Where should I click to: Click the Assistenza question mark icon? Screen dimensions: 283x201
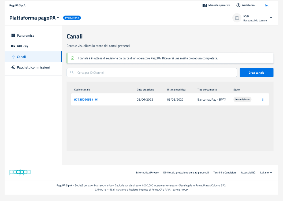click(238, 5)
